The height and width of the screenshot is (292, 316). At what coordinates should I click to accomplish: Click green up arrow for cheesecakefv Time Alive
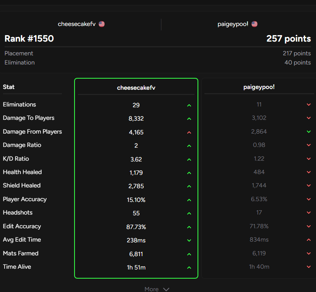[x=189, y=268]
